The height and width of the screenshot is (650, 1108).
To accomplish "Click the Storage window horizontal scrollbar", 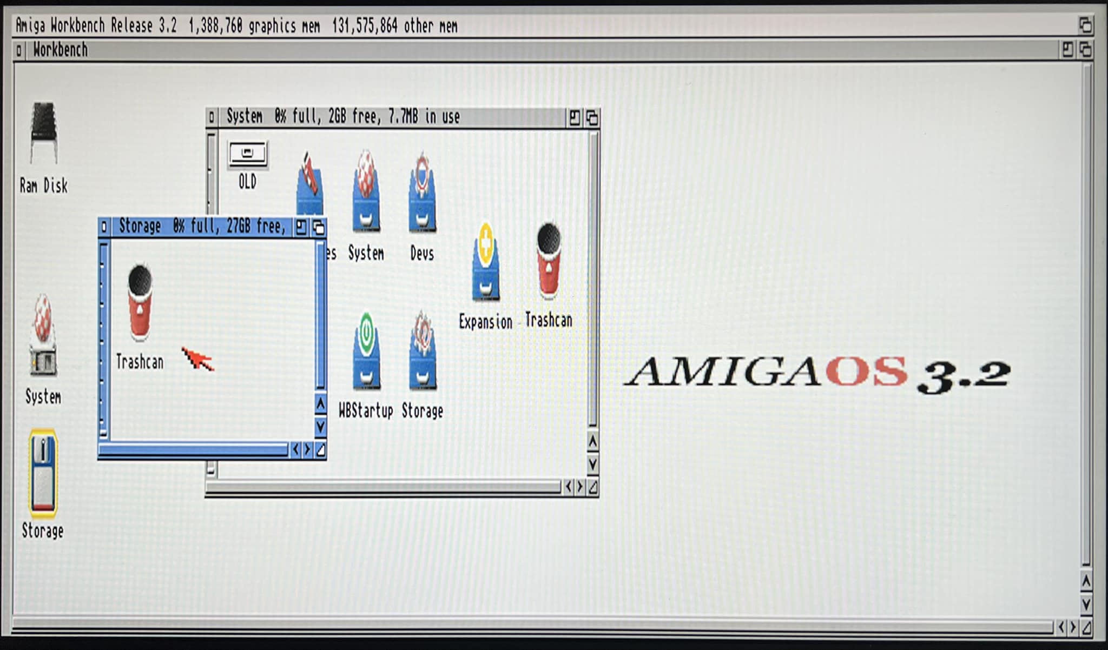I will [x=194, y=449].
